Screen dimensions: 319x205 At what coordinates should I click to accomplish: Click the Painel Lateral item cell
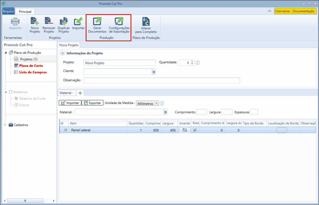tap(98, 130)
